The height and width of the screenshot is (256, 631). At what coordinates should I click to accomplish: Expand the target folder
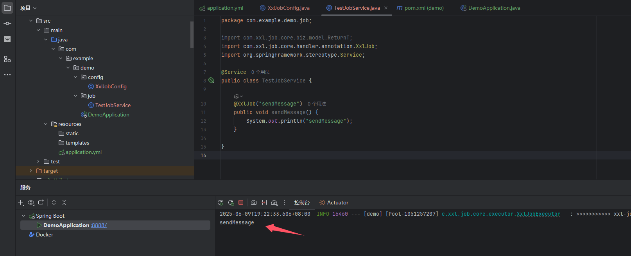tap(31, 171)
